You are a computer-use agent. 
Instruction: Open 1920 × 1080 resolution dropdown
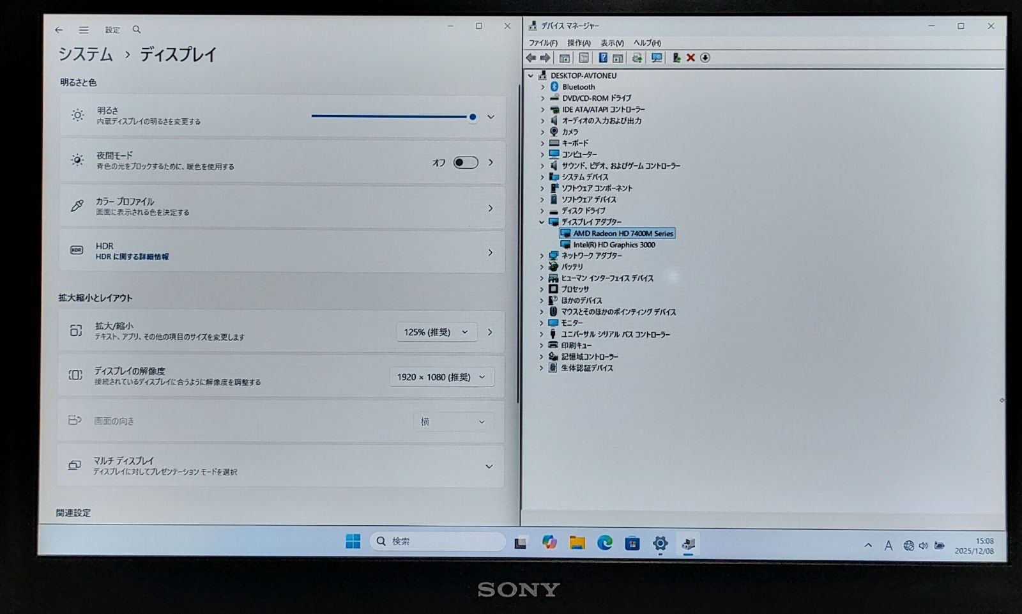[x=441, y=376]
